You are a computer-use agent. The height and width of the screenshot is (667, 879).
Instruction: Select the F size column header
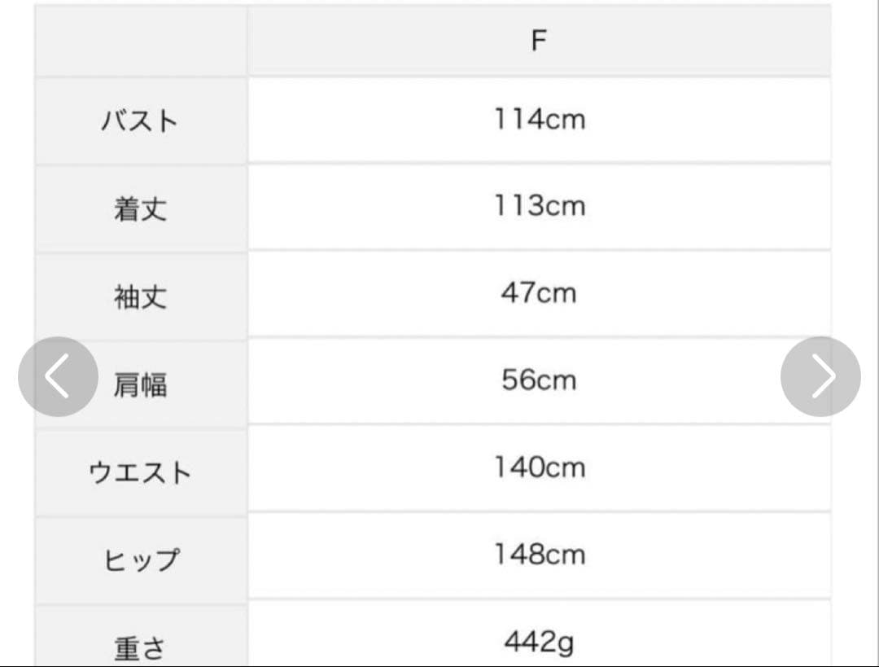(539, 41)
